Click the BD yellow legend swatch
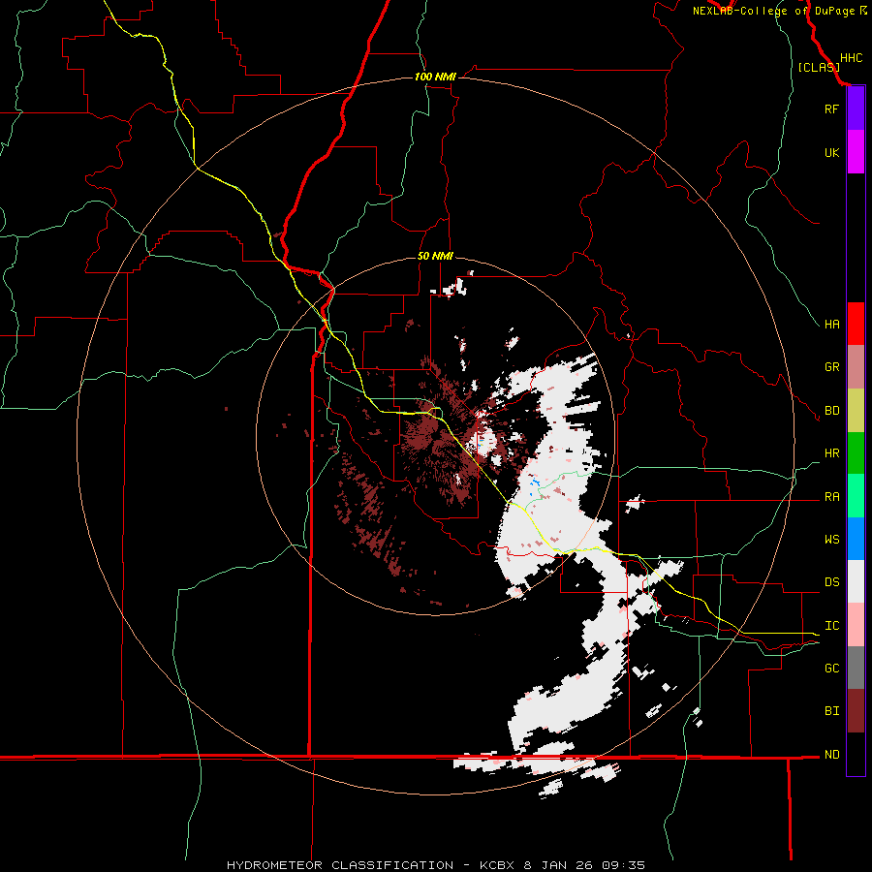The width and height of the screenshot is (872, 872). pos(856,411)
